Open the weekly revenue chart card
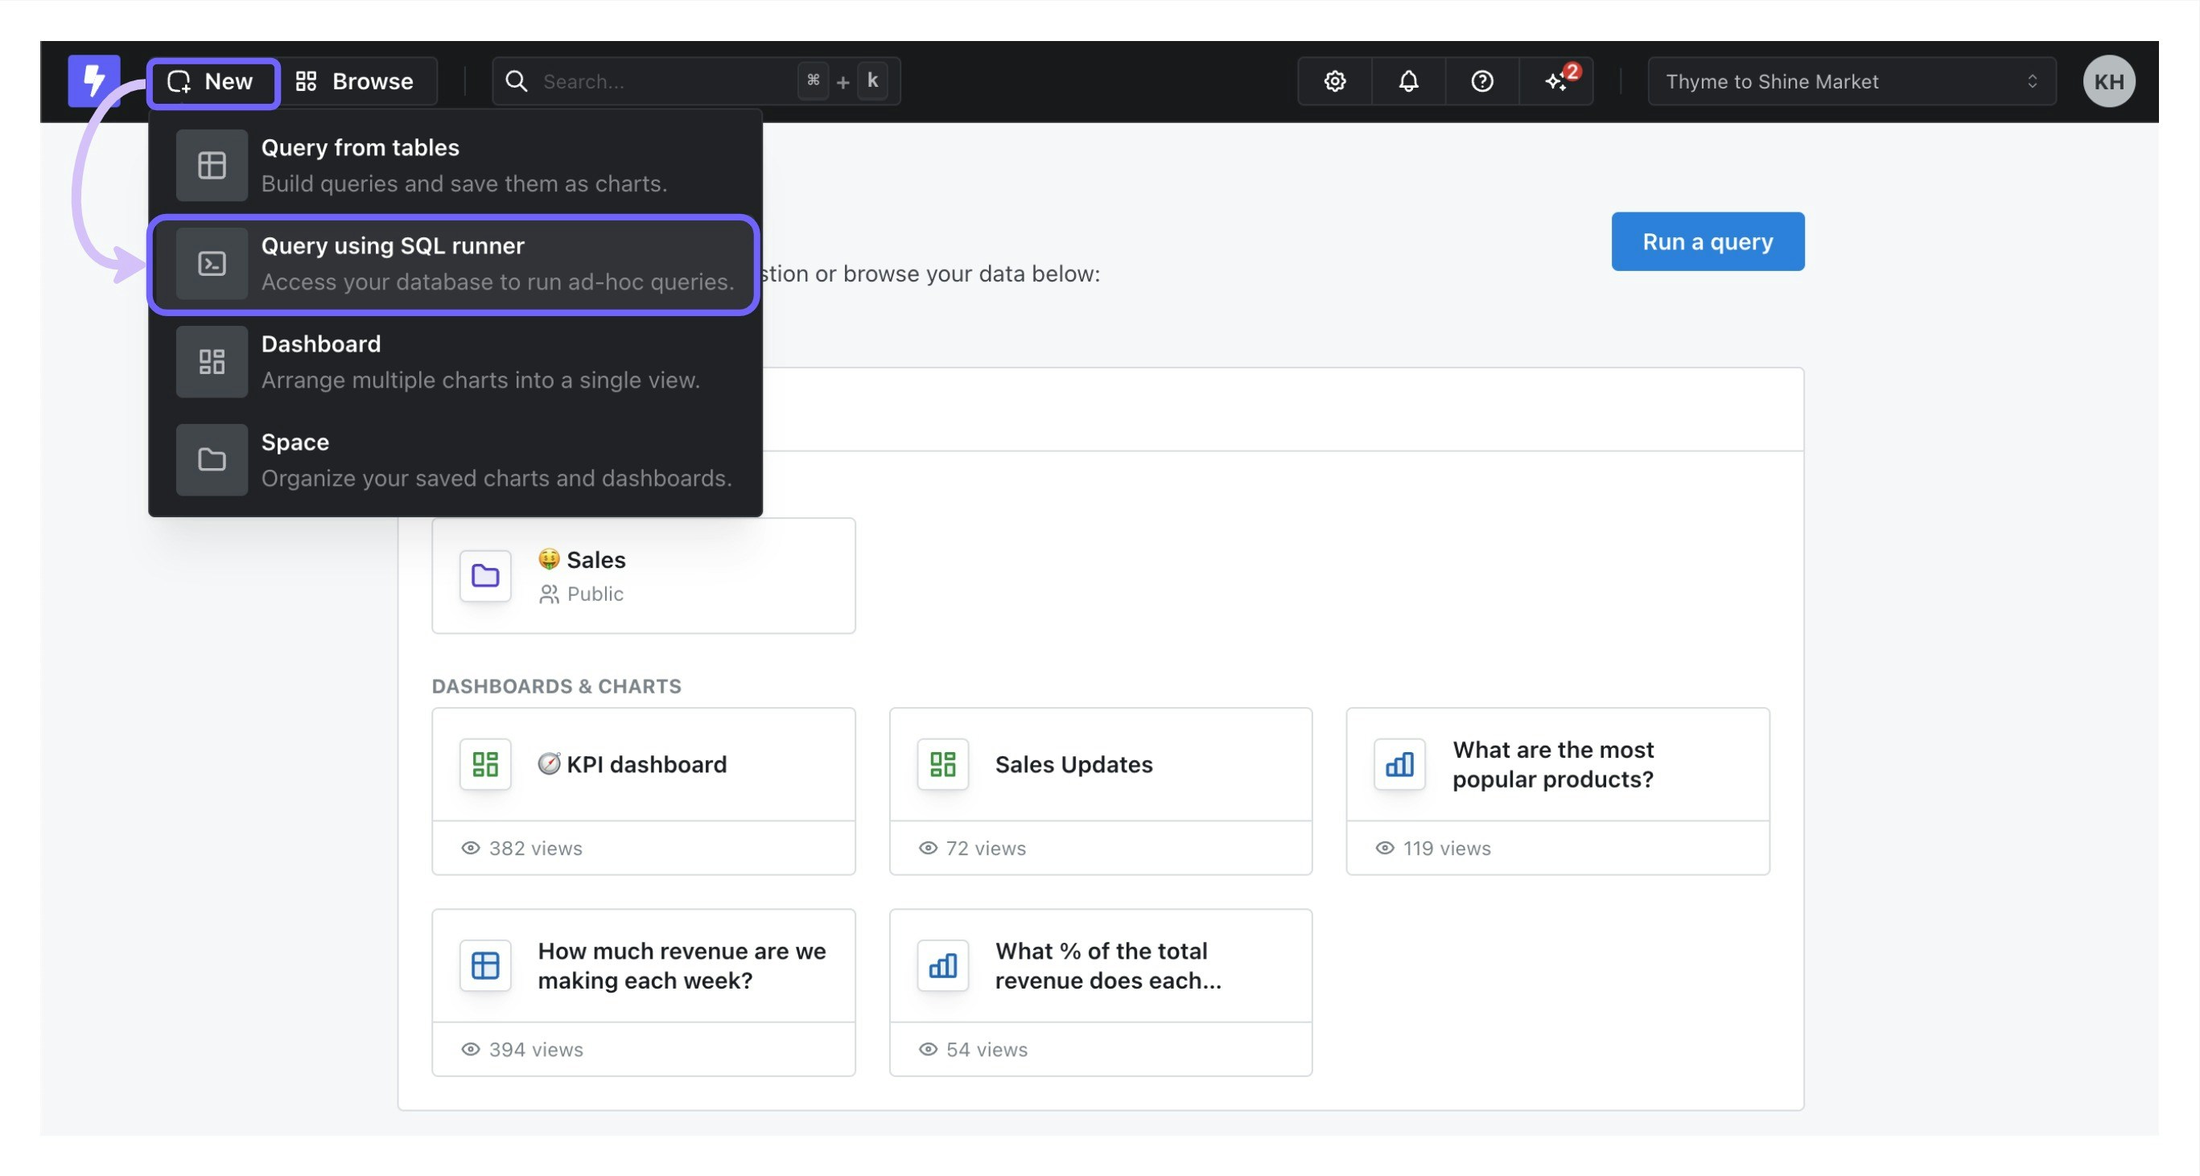Screen dimensions: 2200x1176 (643, 965)
